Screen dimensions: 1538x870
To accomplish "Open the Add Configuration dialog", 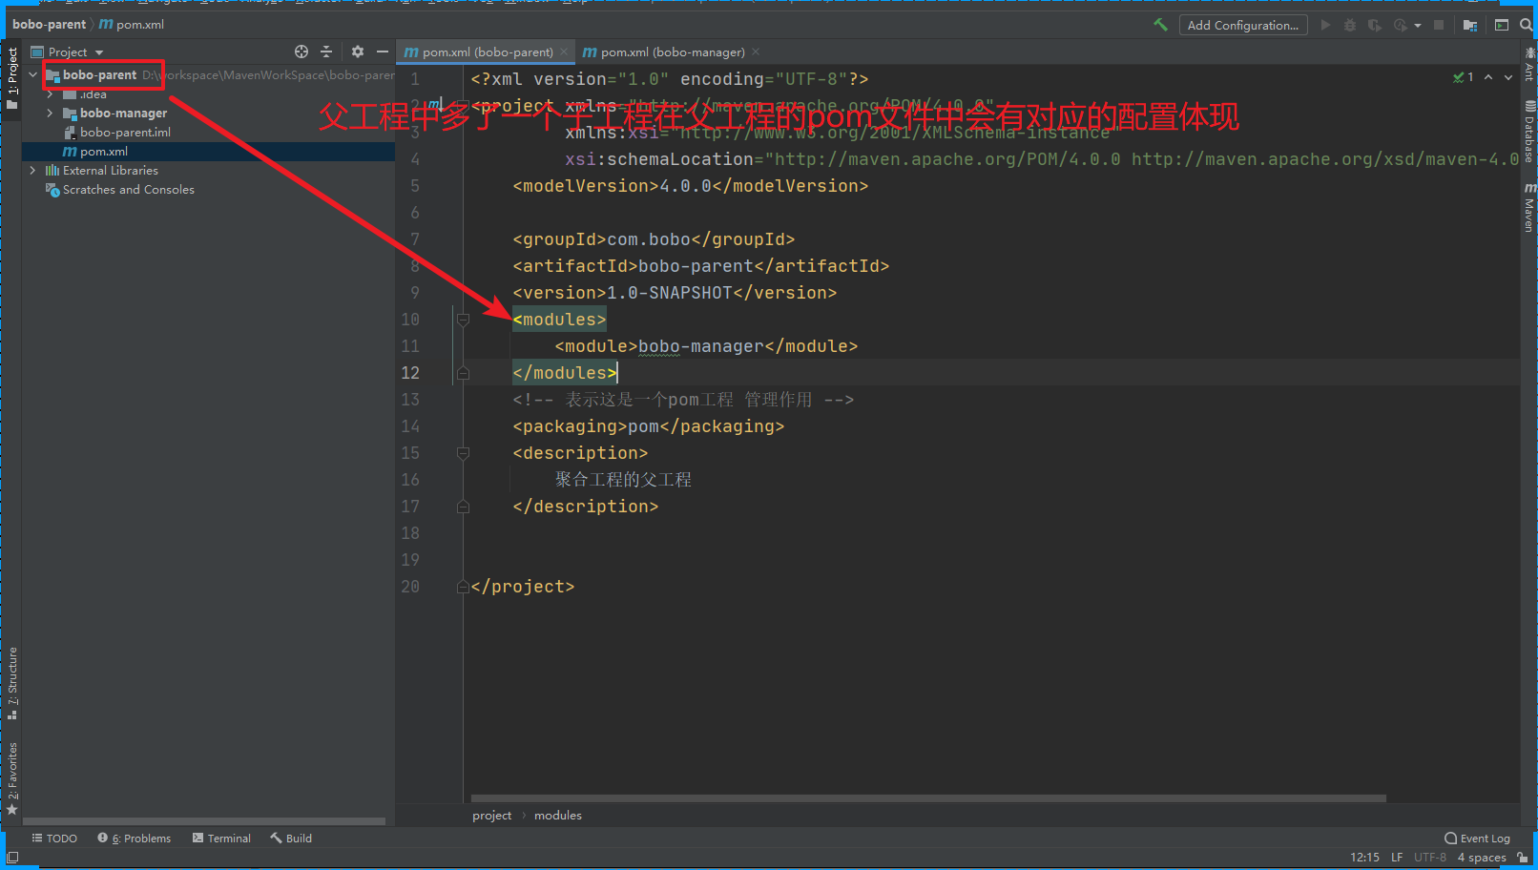I will (x=1242, y=25).
